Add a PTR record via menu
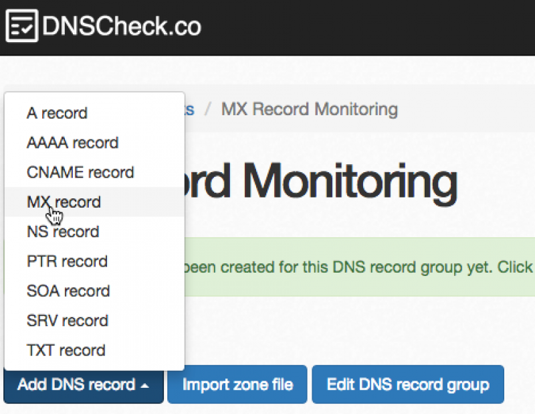The width and height of the screenshot is (535, 414). tap(67, 261)
